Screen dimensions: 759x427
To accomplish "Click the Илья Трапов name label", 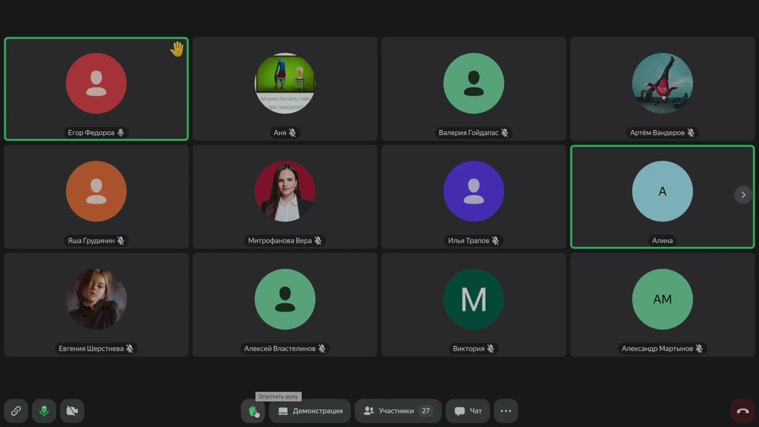I will [468, 241].
